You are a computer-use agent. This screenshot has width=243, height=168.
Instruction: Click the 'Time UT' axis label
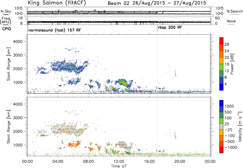point(119,166)
